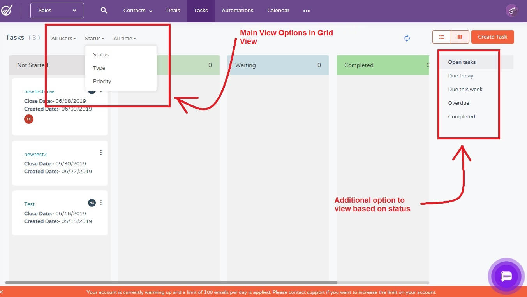Select the kanban grid view icon
Image resolution: width=527 pixels, height=297 pixels.
(x=460, y=37)
